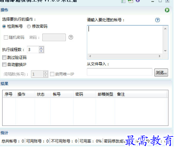177x154 pixels.
Task: Click the 从文件导入 label
Action: (x=98, y=64)
